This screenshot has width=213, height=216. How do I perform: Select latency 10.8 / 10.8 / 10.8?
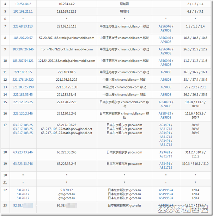[x=195, y=38]
